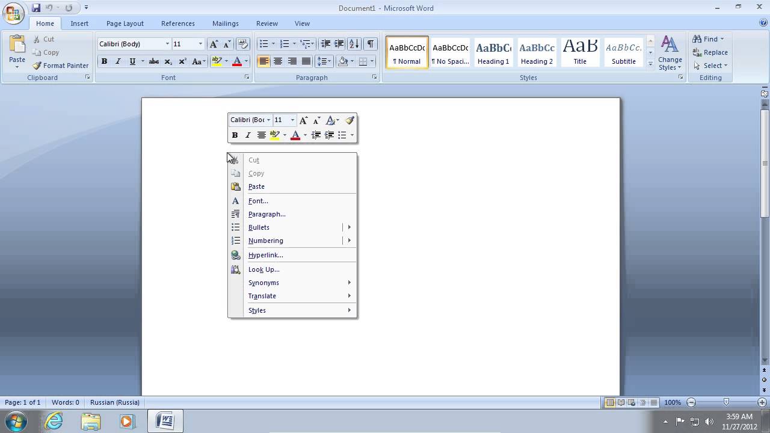Switch to Web Layout view
The image size is (770, 433).
632,402
